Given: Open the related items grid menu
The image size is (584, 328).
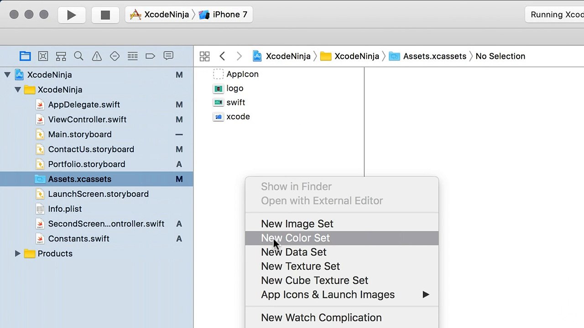Looking at the screenshot, I should pyautogui.click(x=204, y=56).
